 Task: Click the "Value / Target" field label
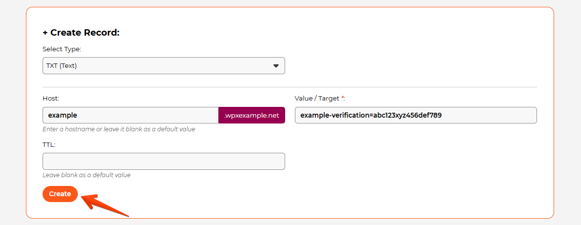[x=316, y=98]
